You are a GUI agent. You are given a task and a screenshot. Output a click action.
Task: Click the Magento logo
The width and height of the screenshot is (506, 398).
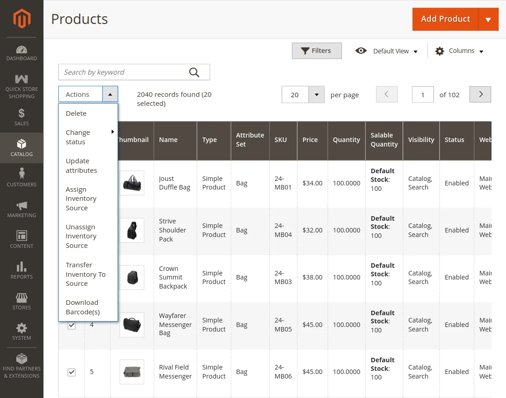21,19
